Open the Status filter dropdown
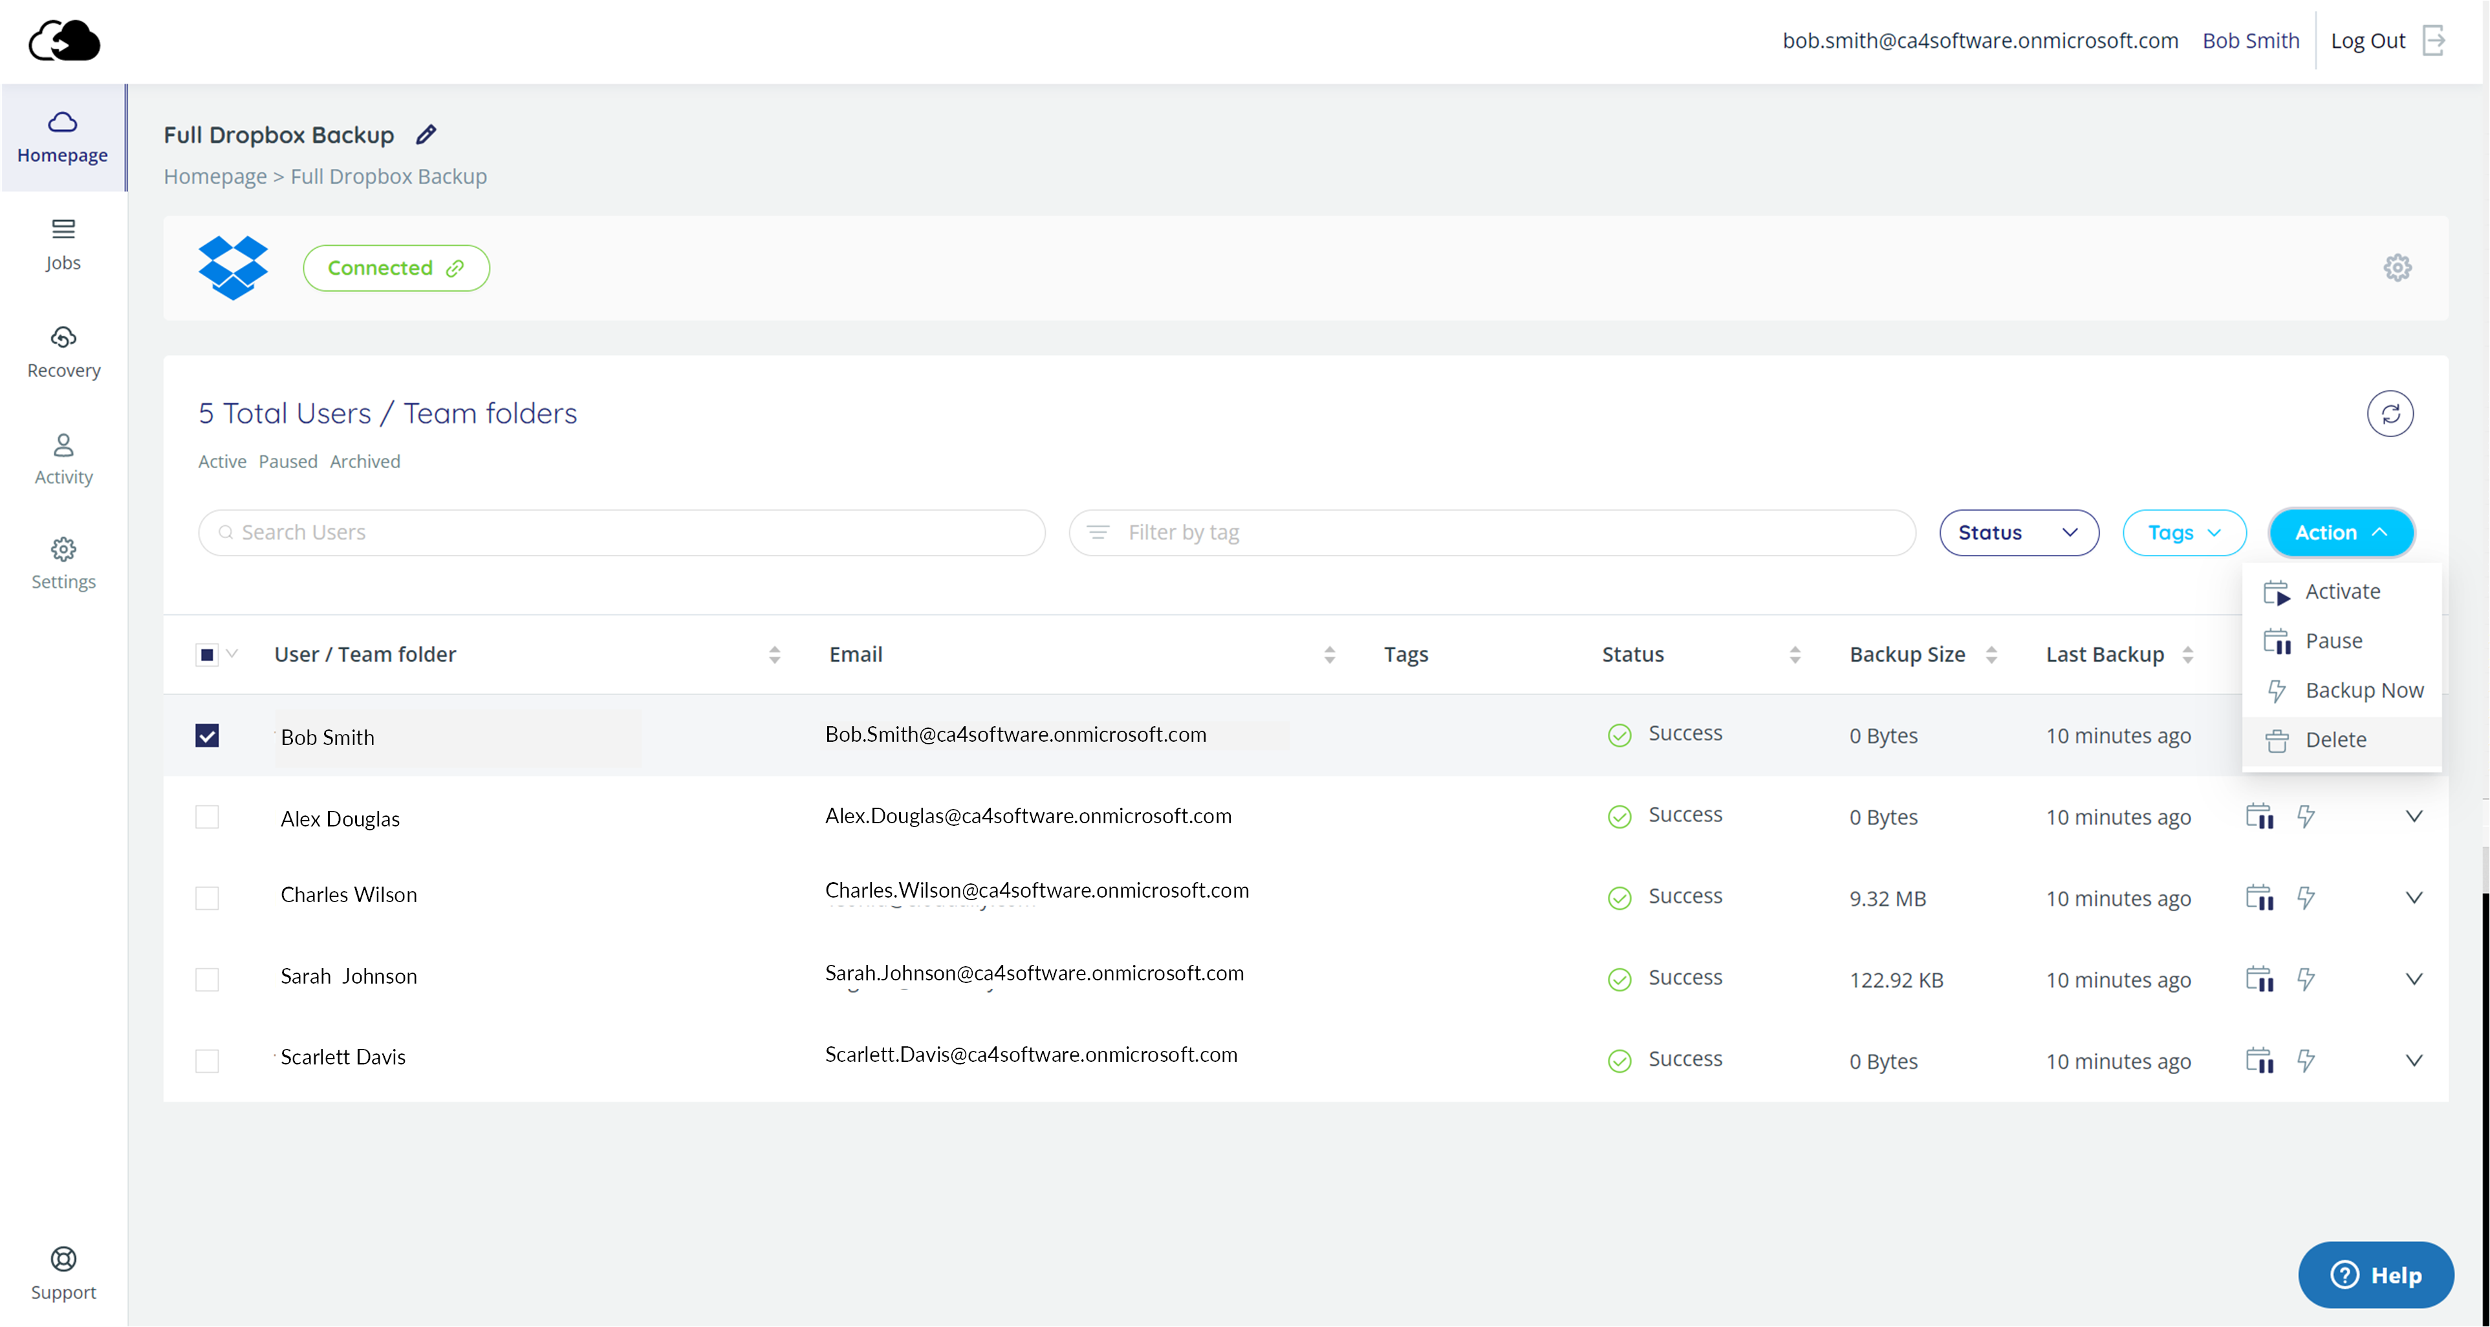 tap(2019, 532)
